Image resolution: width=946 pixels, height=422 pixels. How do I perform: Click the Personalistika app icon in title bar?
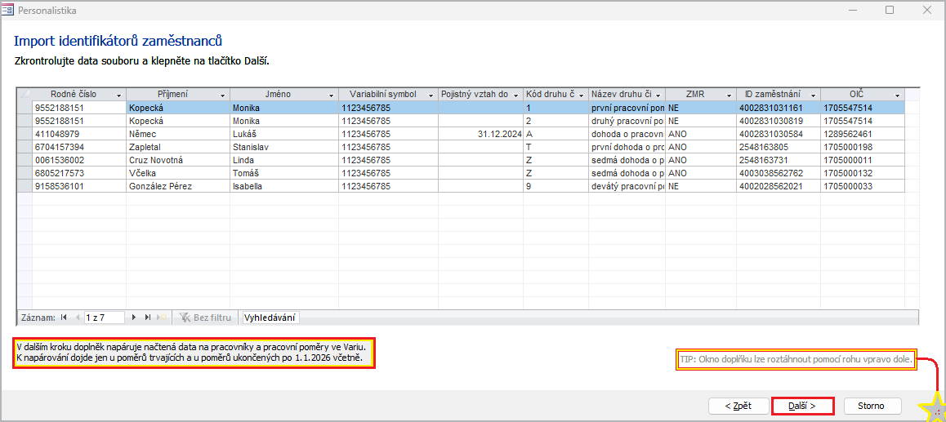8,10
